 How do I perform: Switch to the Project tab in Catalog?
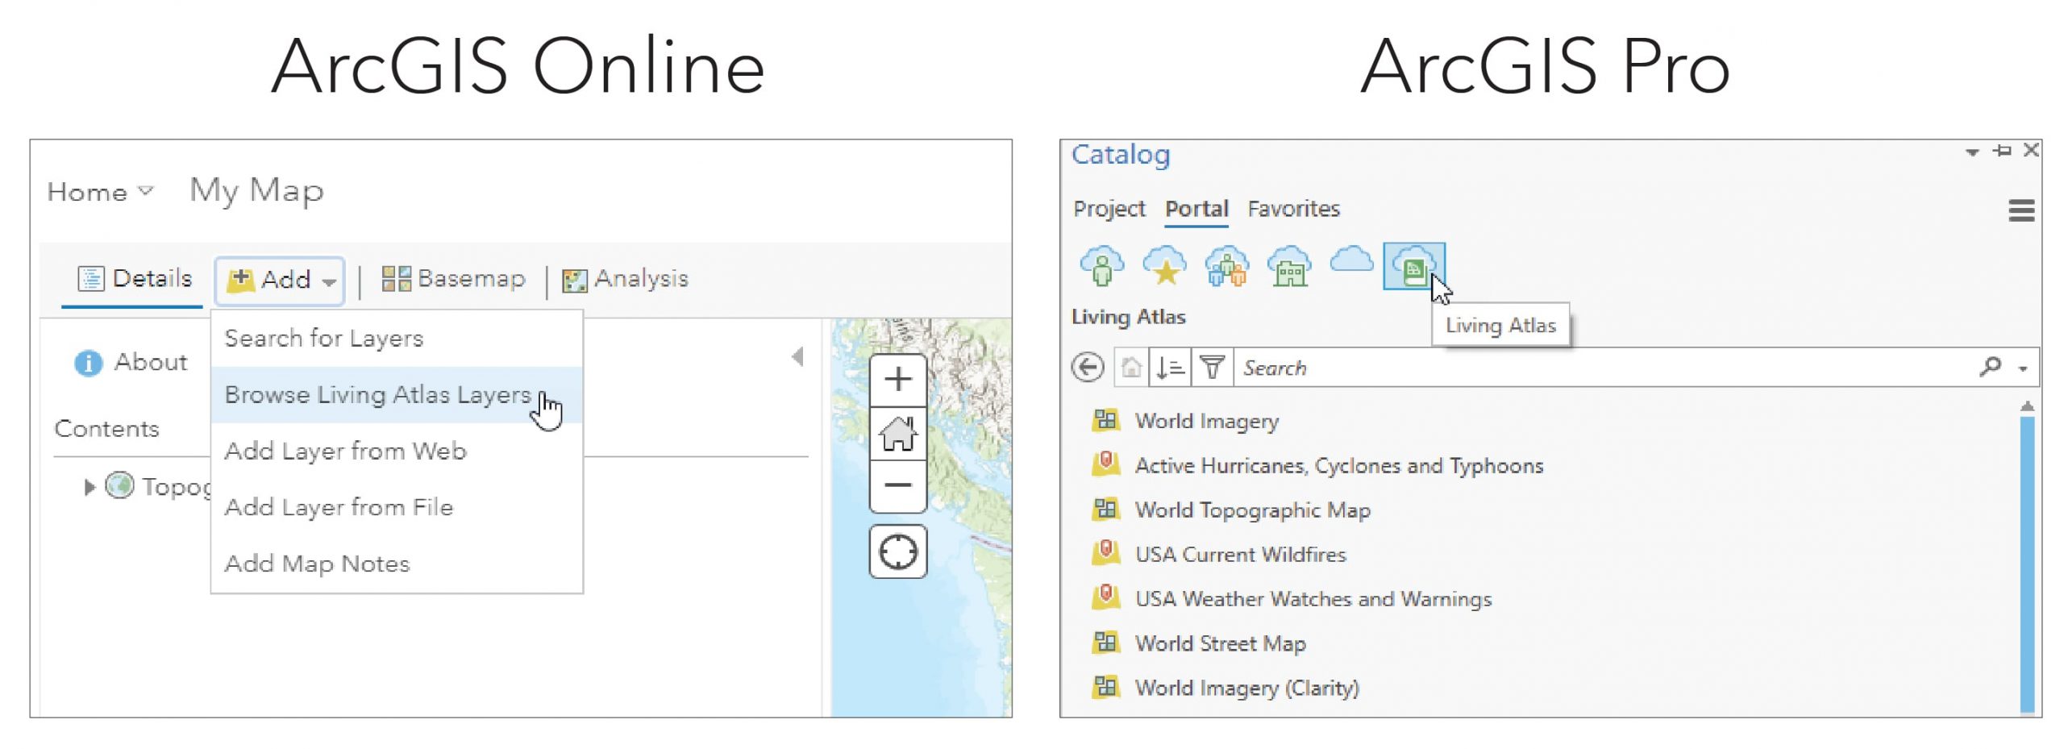pos(1109,209)
